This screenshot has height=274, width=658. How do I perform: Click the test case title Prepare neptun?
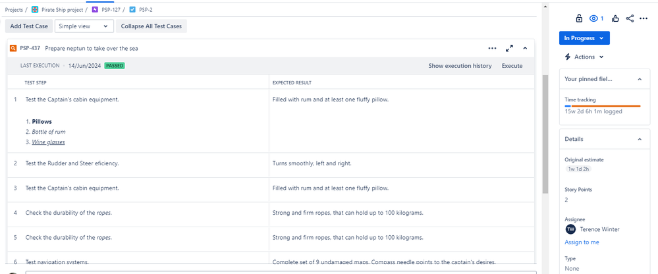(92, 48)
